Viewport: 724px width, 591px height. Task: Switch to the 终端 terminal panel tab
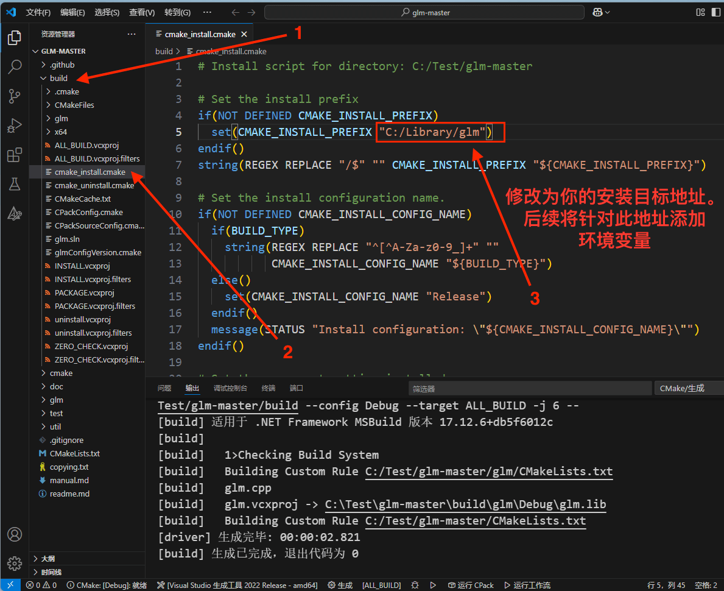point(268,388)
